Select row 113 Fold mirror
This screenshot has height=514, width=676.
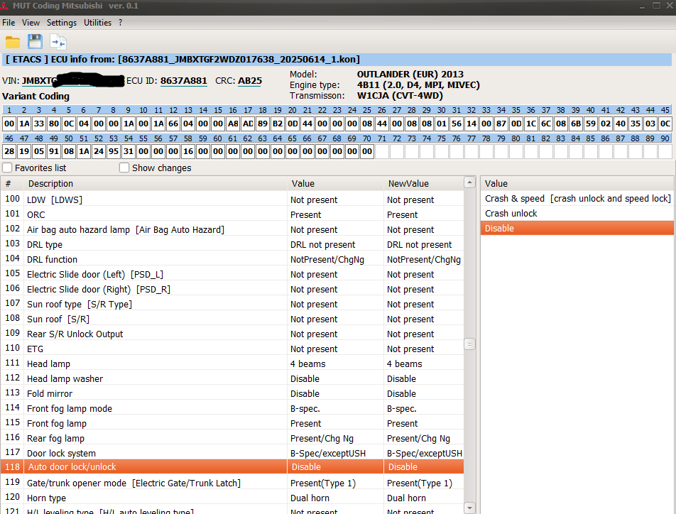click(x=232, y=393)
